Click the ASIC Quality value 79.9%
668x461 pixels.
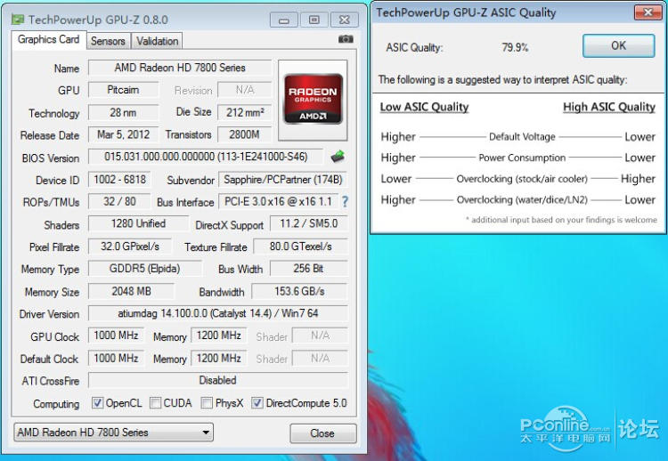coord(515,47)
